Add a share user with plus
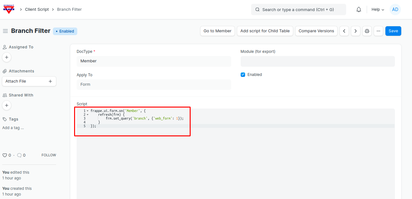Viewport: 412px width, 199px height. [7, 105]
